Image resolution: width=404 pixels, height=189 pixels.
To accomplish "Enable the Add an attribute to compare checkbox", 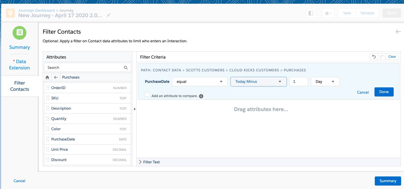I will point(147,94).
